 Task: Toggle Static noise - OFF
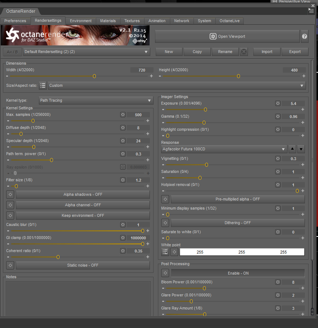click(83, 265)
